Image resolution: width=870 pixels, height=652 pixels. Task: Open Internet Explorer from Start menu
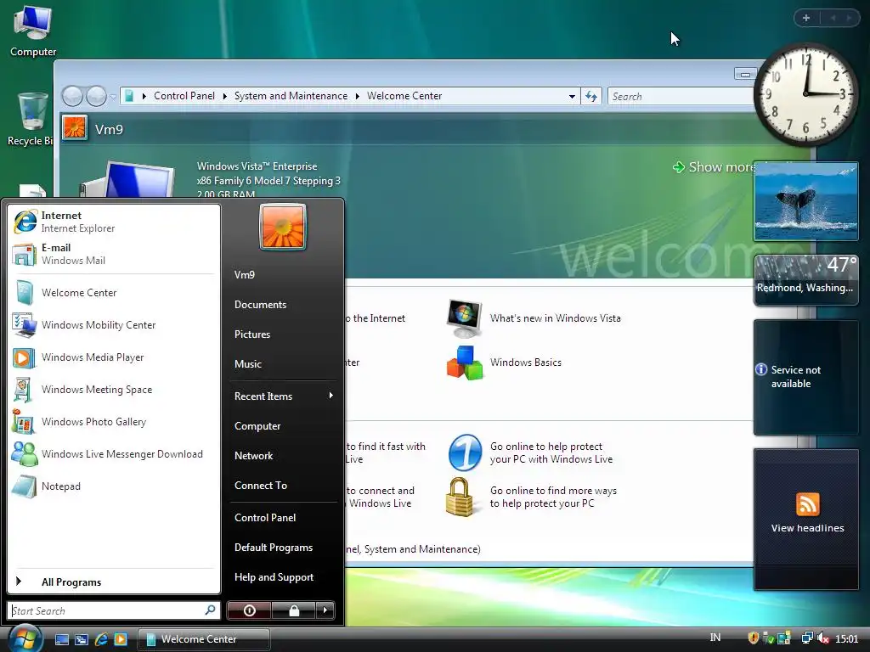coord(114,222)
